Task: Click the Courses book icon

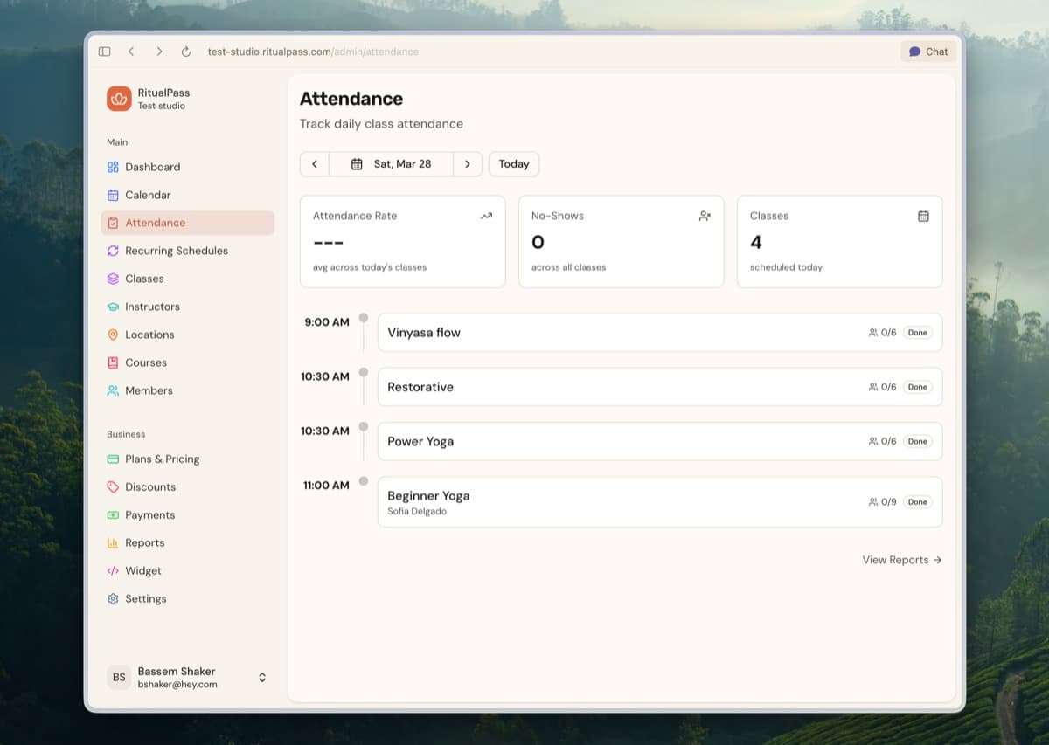Action: 113,362
